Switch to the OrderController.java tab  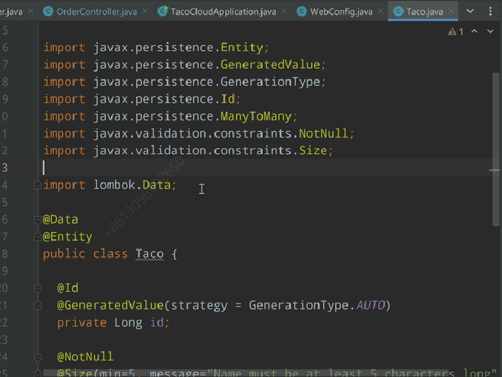coord(96,12)
